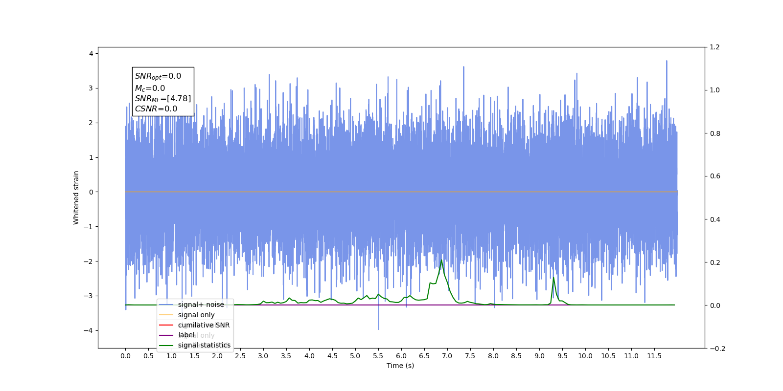The width and height of the screenshot is (783, 391).
Task: Click the 7.0 tick on the time axis
Action: [x=447, y=356]
